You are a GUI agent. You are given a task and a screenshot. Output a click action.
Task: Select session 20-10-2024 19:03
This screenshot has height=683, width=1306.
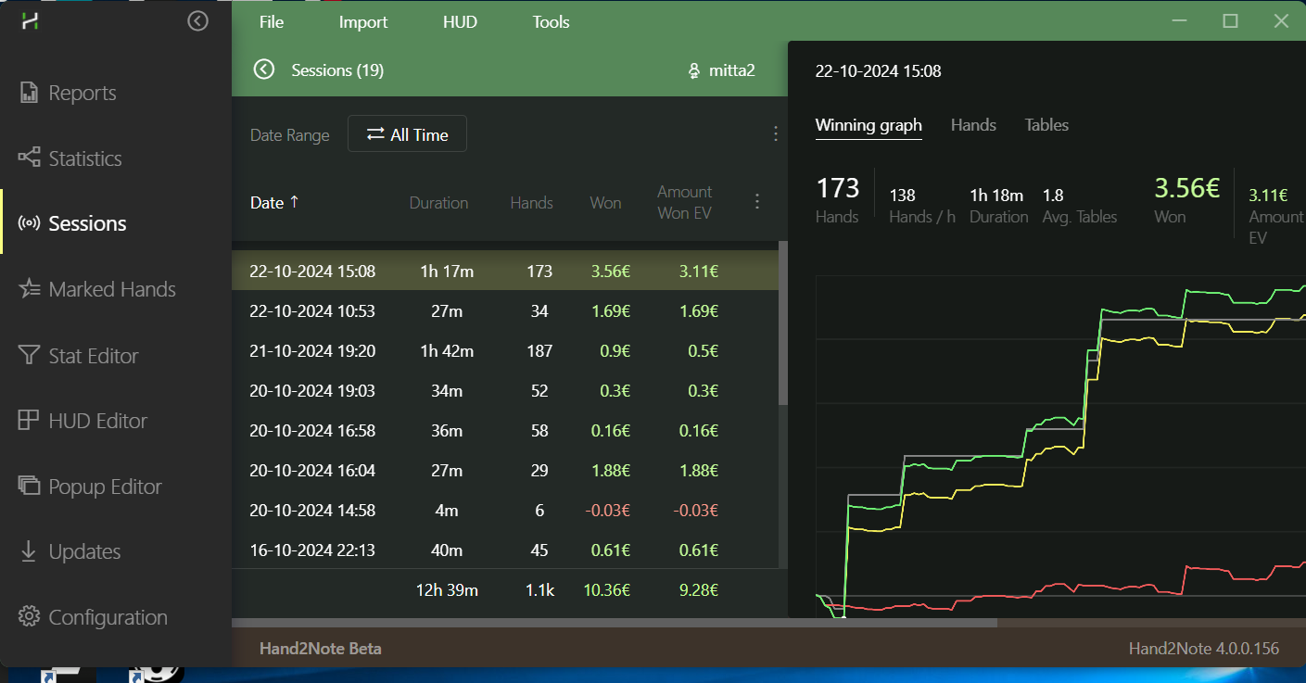click(504, 391)
